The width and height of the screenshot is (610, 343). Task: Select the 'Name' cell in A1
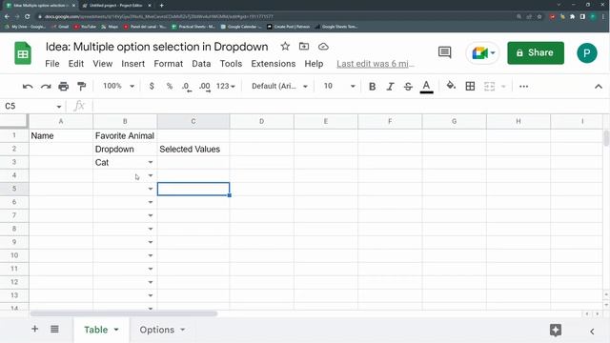pyautogui.click(x=61, y=135)
